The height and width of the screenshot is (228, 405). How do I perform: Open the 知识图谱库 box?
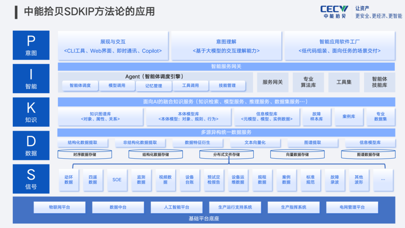tap(100, 117)
